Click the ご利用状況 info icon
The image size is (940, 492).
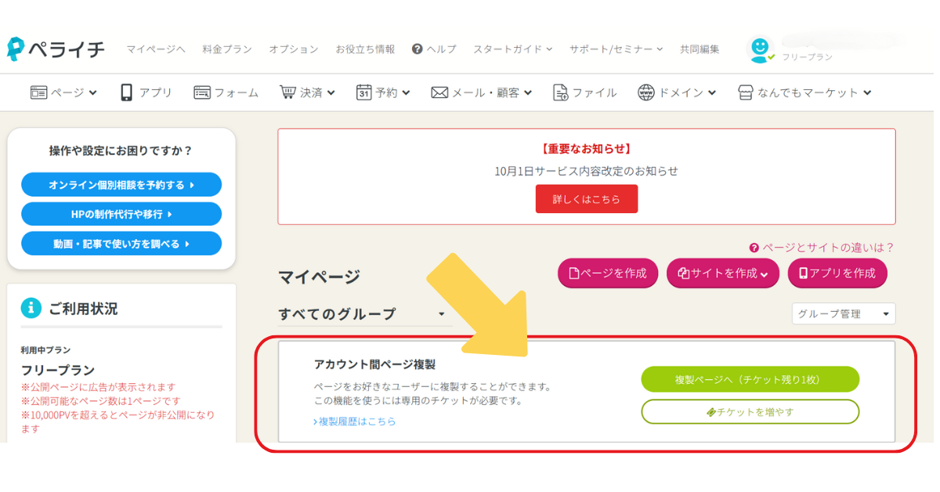(x=31, y=309)
